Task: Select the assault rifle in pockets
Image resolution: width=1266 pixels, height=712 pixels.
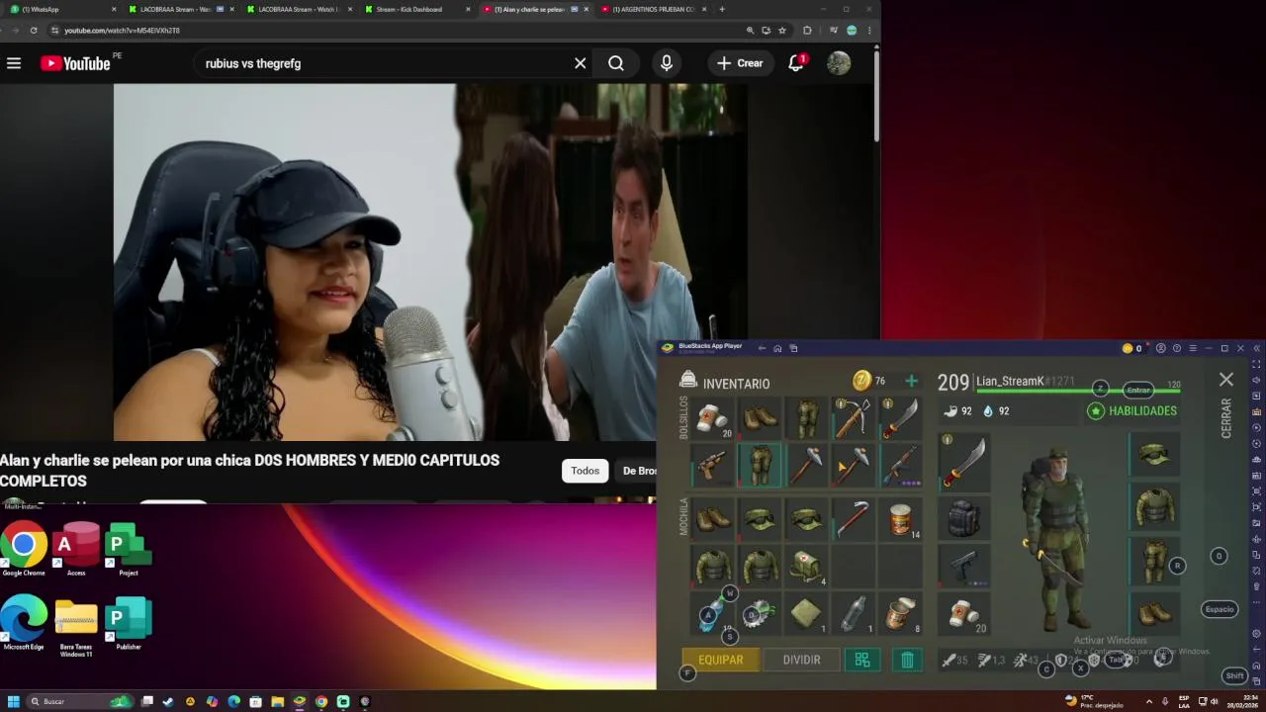Action: click(900, 466)
